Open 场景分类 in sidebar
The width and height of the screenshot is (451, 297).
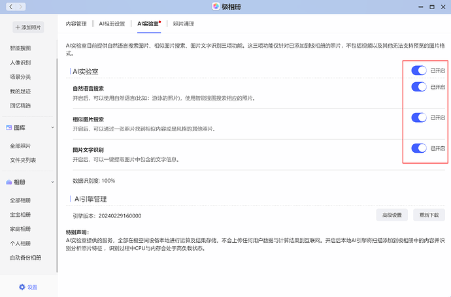click(x=20, y=77)
